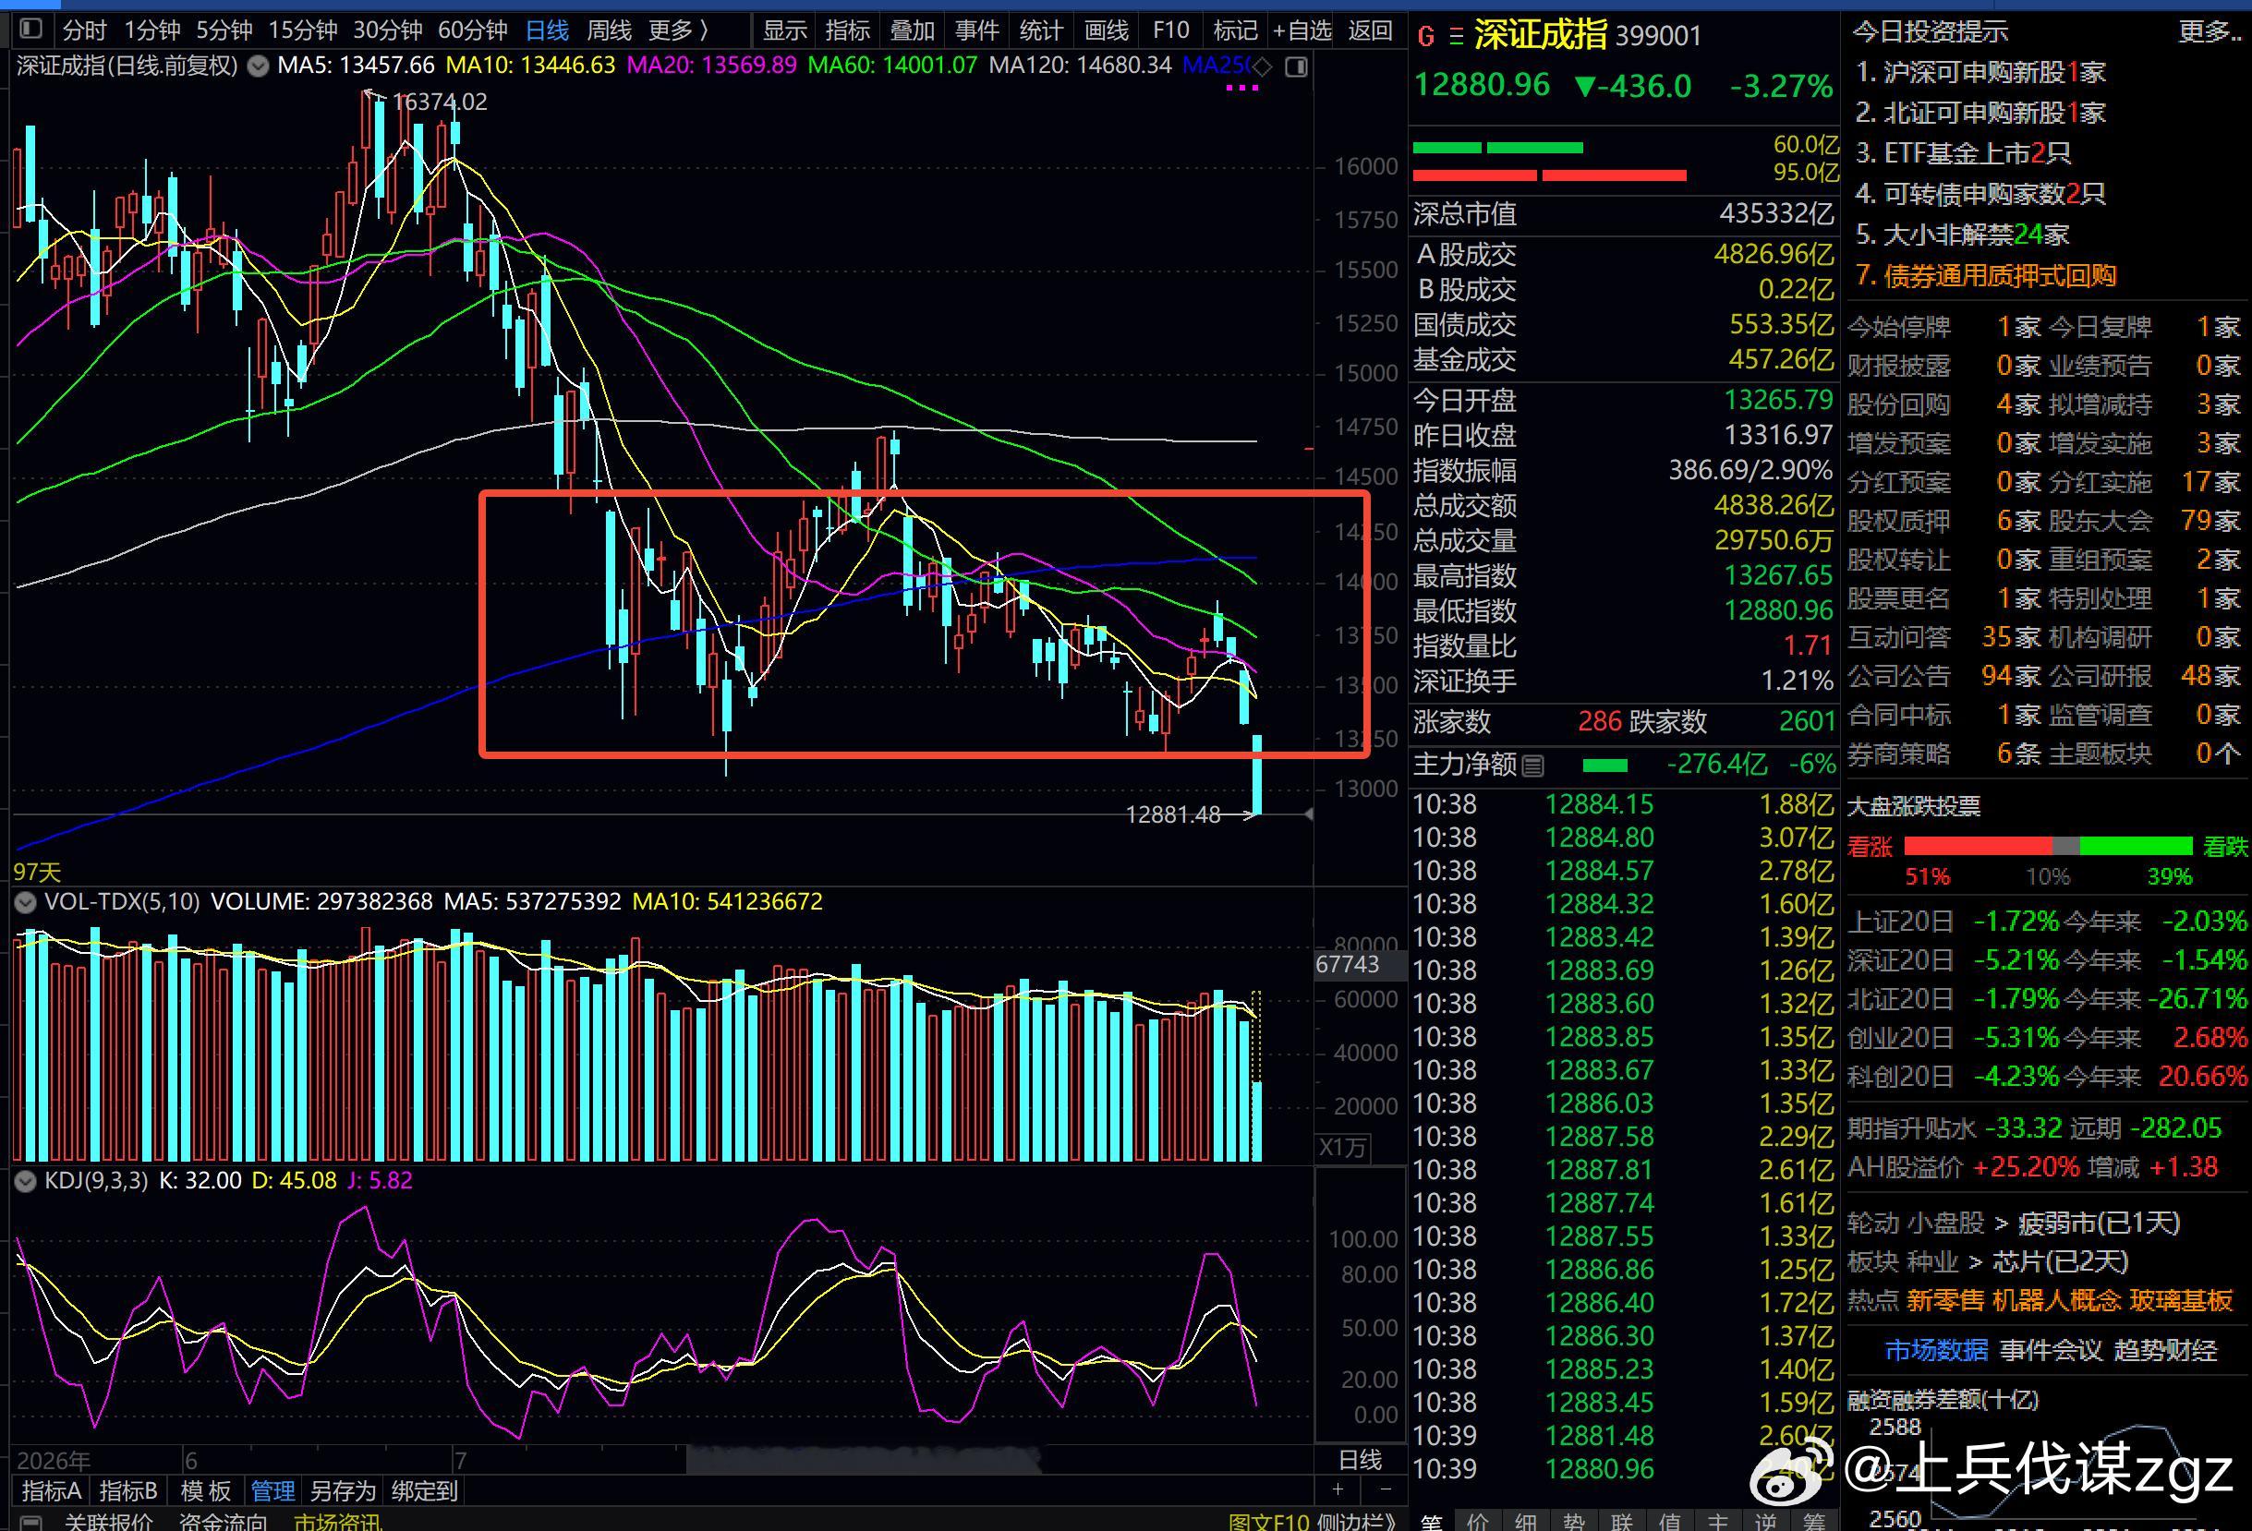Click the 绑定到 button
Screen dimensions: 2252x1531
(423, 1490)
